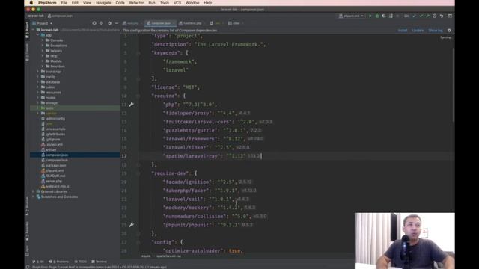The width and height of the screenshot is (479, 269).
Task: Select webpack.mix.js in project tree
Action: click(x=57, y=186)
